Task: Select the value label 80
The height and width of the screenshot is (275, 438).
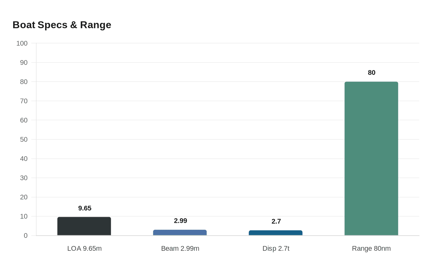Action: [x=371, y=72]
